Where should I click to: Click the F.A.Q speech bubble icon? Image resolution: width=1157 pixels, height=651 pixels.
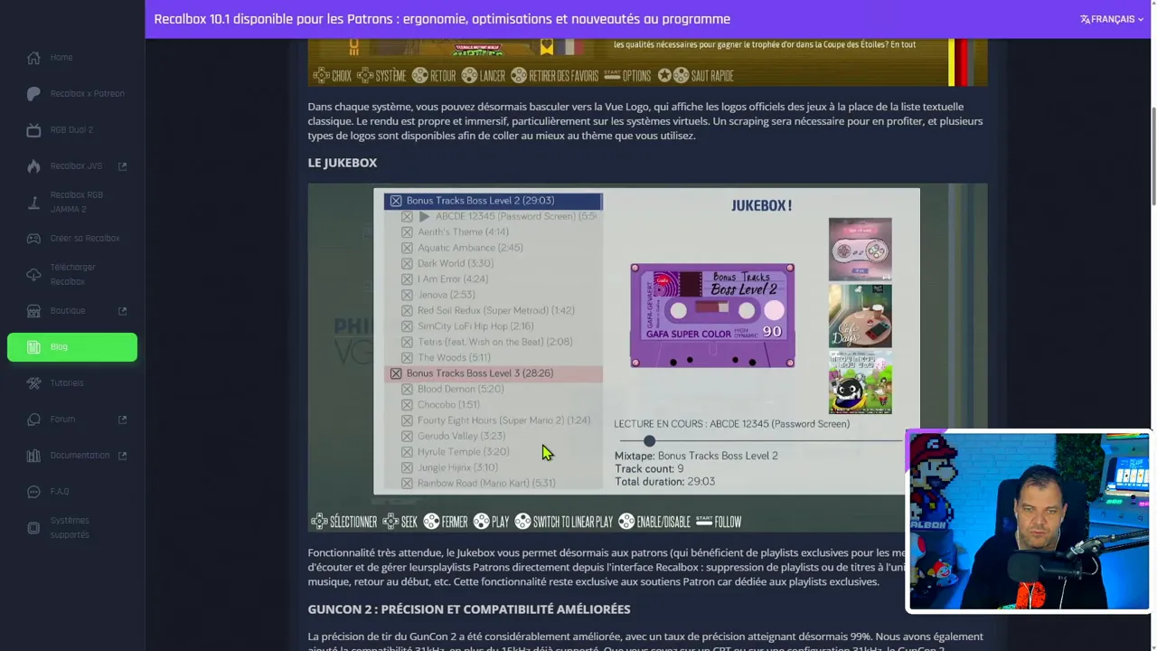point(33,492)
